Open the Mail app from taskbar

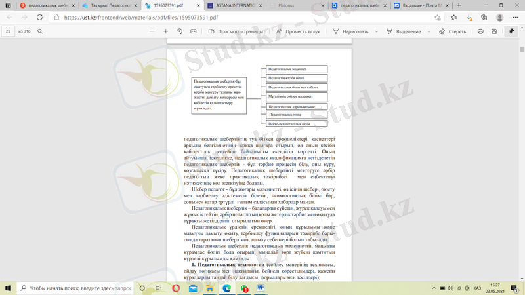coord(193,288)
